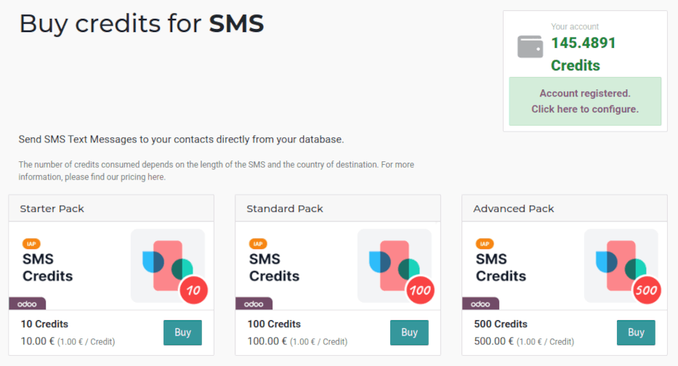Select the Standard Pack card header

pyautogui.click(x=338, y=208)
